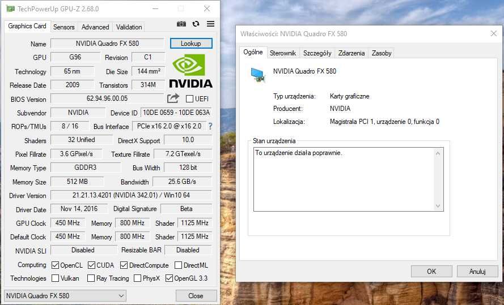The width and height of the screenshot is (504, 305).
Task: Click the Driver Date value Nov 14, 2016
Action: click(x=79, y=209)
